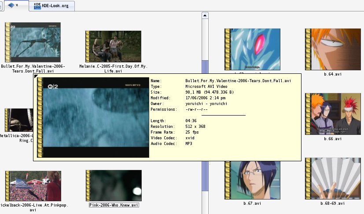This screenshot has width=364, height=214.
Task: Open Melanie.C First.Day.Of.My.Life video thumbnail
Action: pos(113,47)
